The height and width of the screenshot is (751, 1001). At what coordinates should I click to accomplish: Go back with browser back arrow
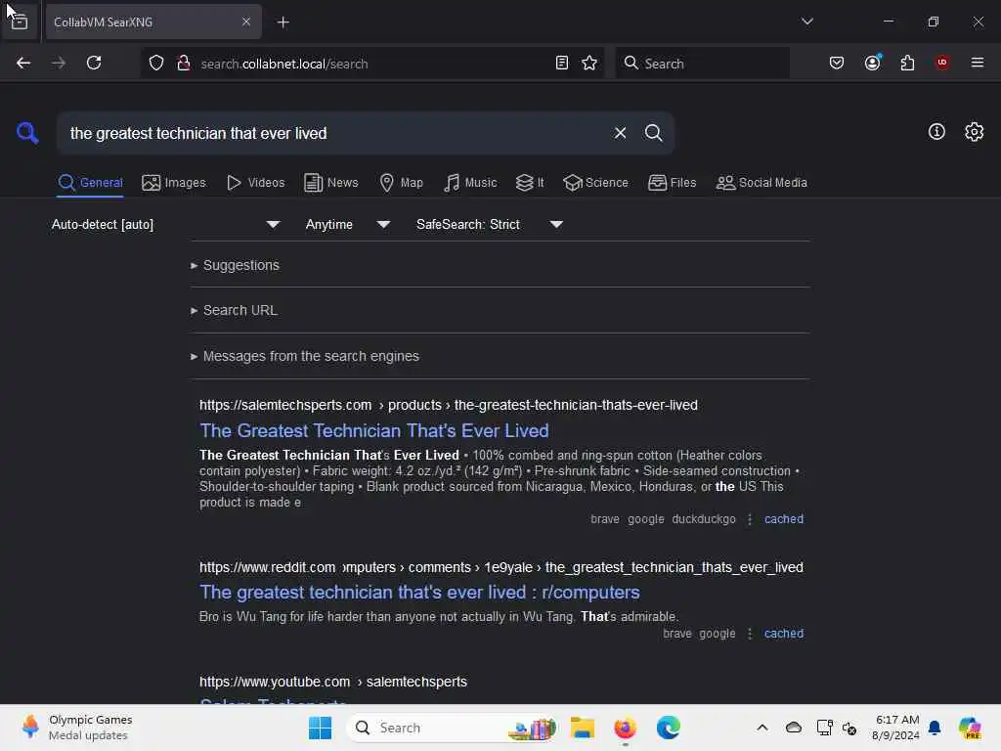click(x=23, y=63)
